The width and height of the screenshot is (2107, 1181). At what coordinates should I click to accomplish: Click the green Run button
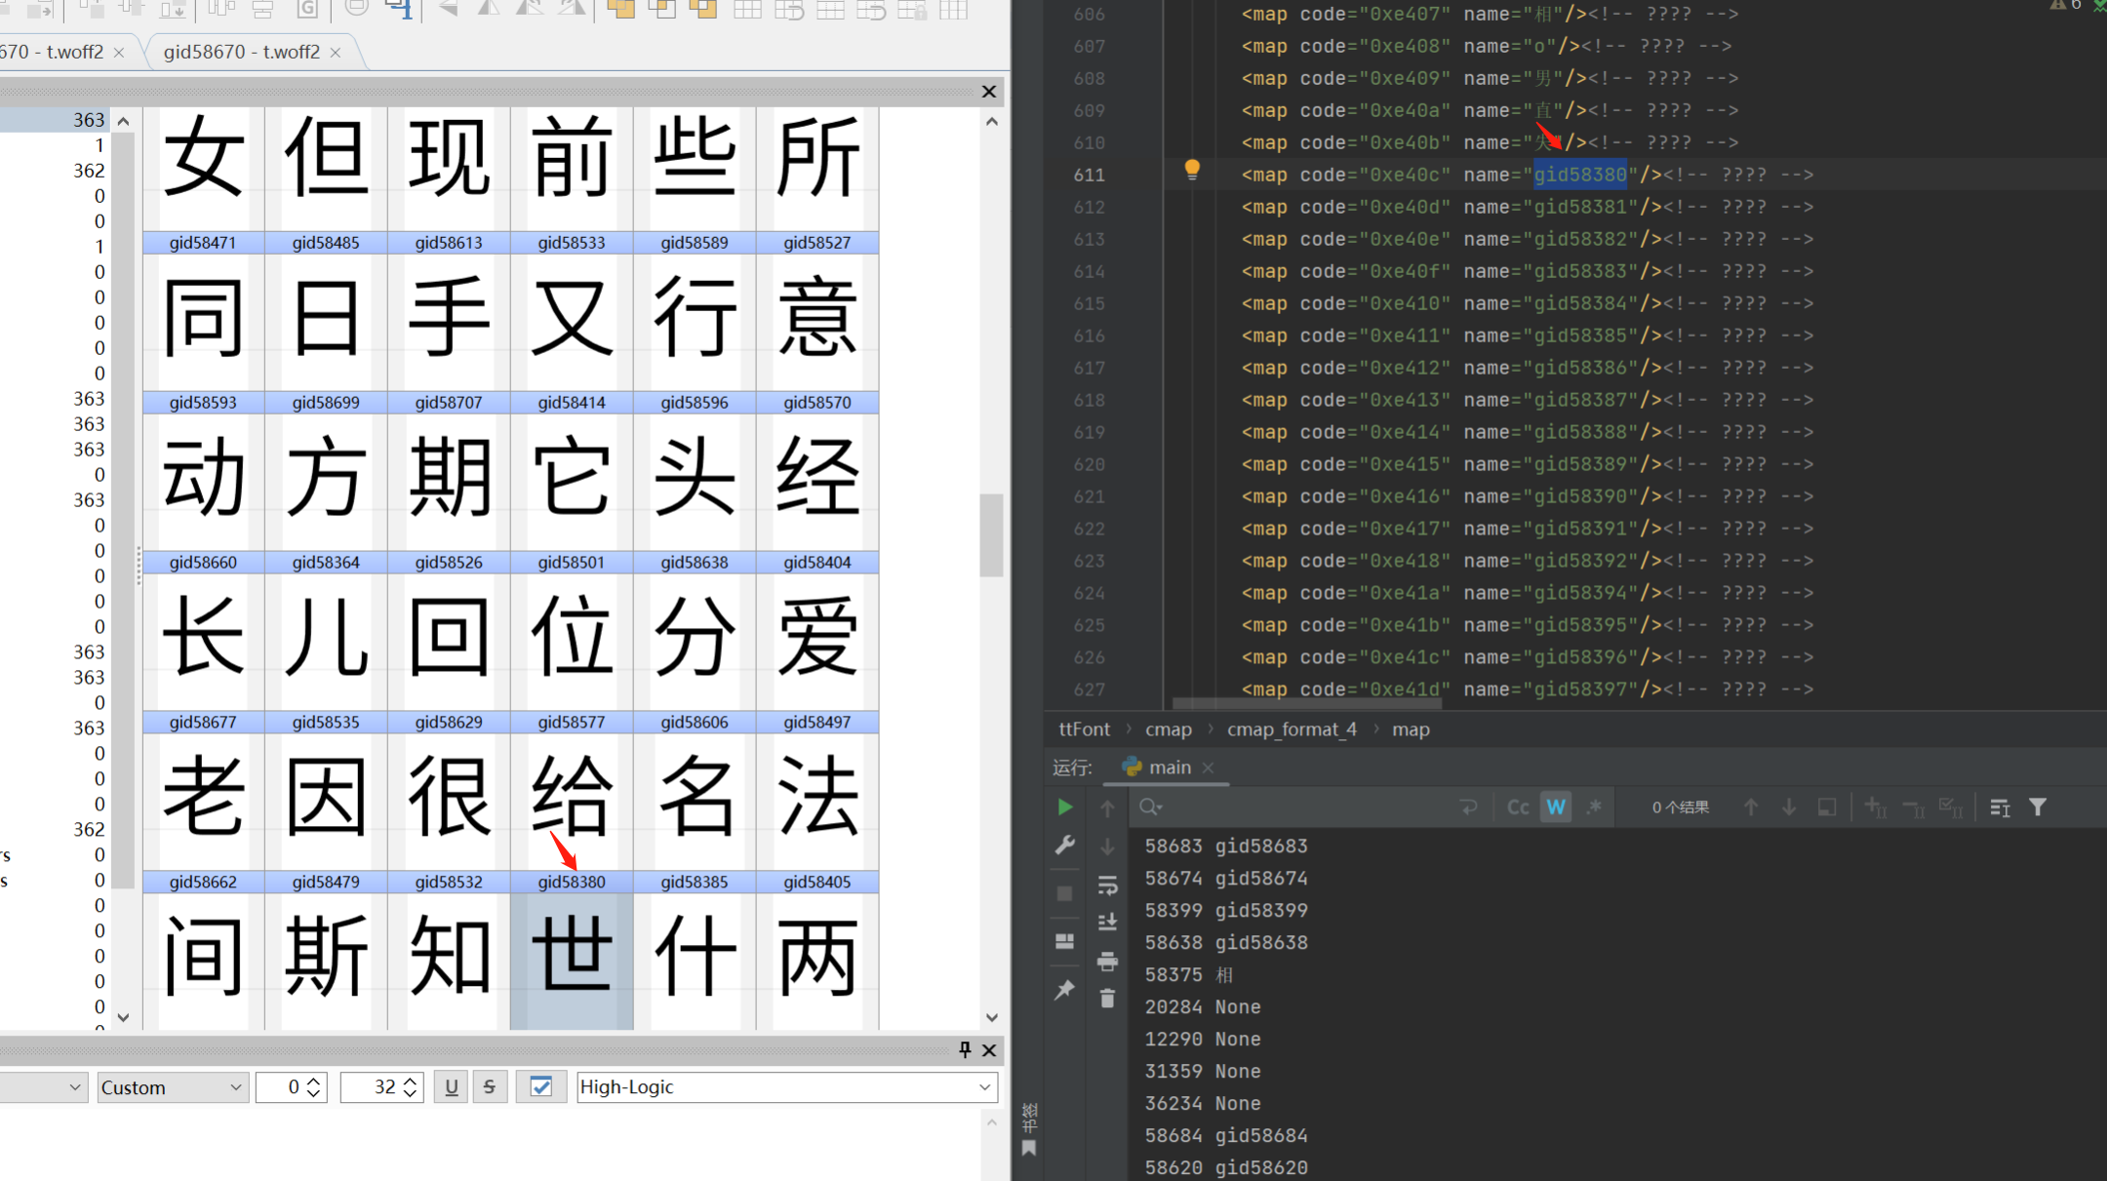click(1064, 807)
